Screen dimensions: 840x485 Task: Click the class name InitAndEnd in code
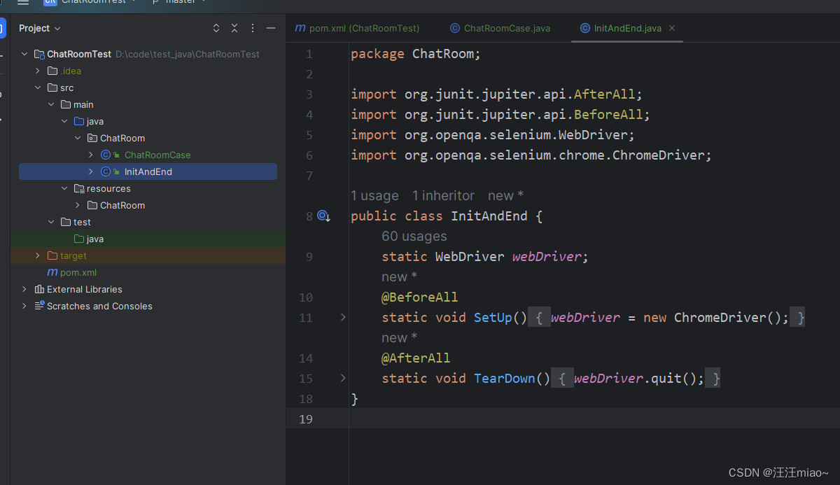click(489, 216)
